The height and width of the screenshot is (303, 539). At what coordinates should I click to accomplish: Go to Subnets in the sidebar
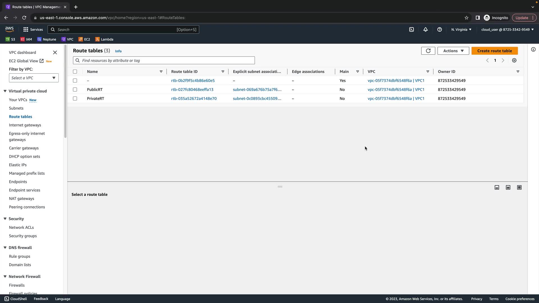(16, 108)
